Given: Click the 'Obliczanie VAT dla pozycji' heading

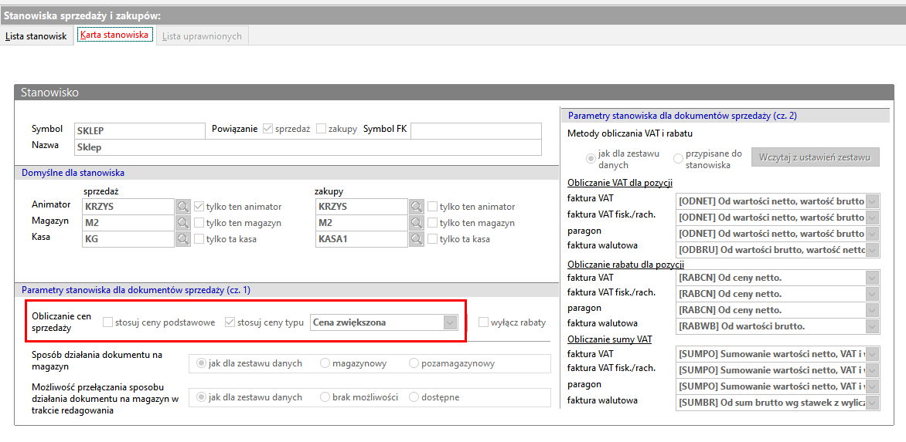Looking at the screenshot, I should point(619,184).
